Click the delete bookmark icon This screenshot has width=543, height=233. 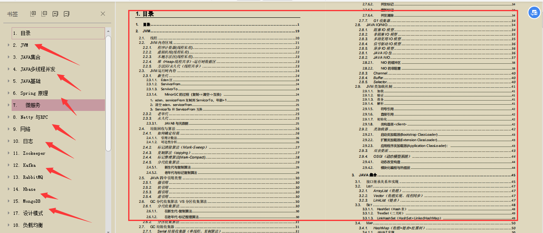(66, 14)
